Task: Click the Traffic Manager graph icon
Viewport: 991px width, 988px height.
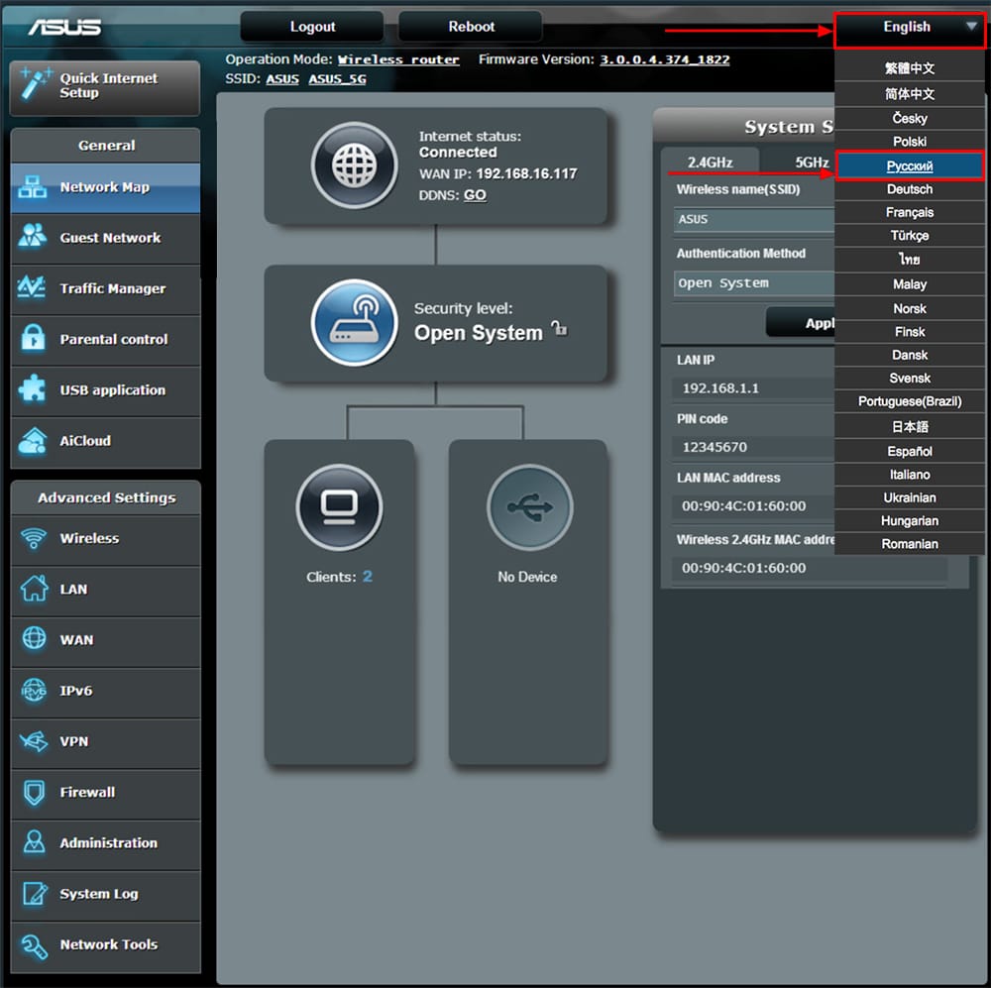Action: 32,287
